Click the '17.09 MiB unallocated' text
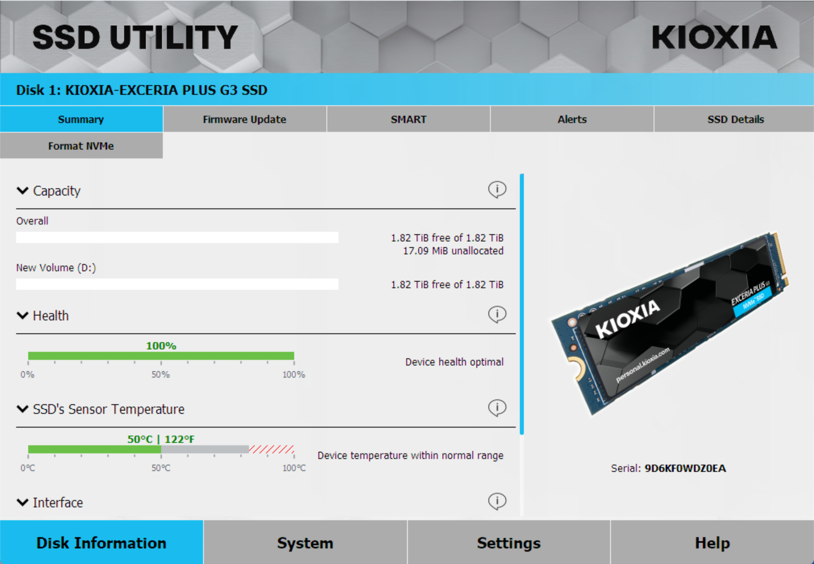The height and width of the screenshot is (564, 814). (453, 251)
